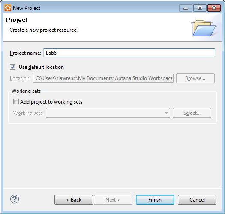
Task: Click Select... to choose working sets
Action: [192, 113]
